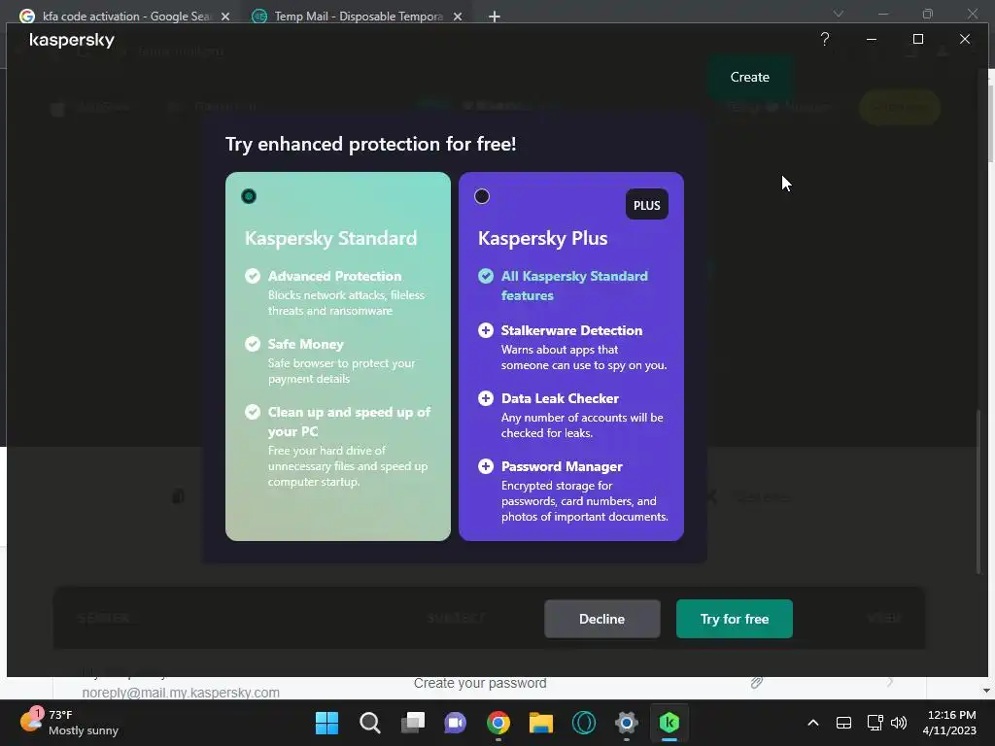Click the Data Leak Checker feature title
995x746 pixels.
560,398
